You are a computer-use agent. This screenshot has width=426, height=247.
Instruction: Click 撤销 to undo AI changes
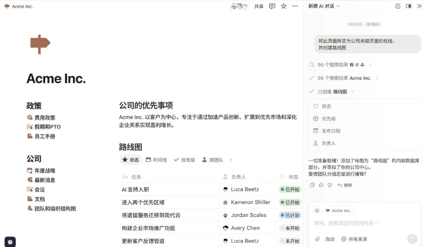click(x=345, y=185)
